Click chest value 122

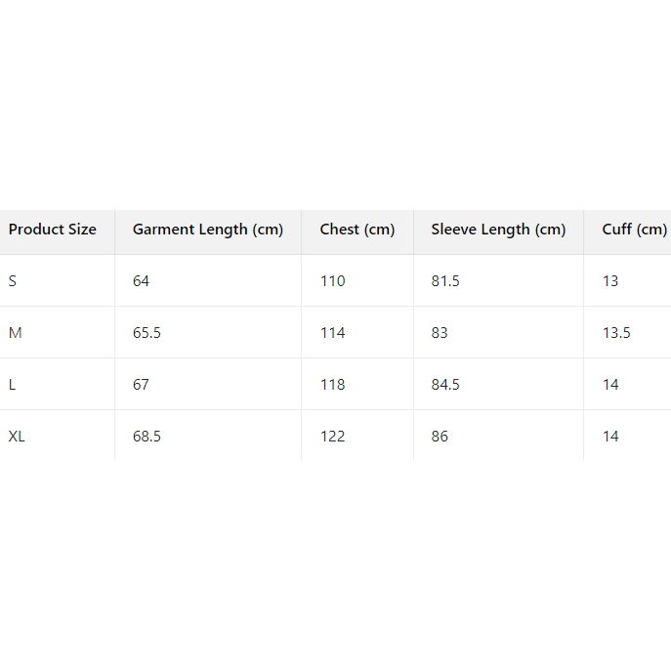333,437
